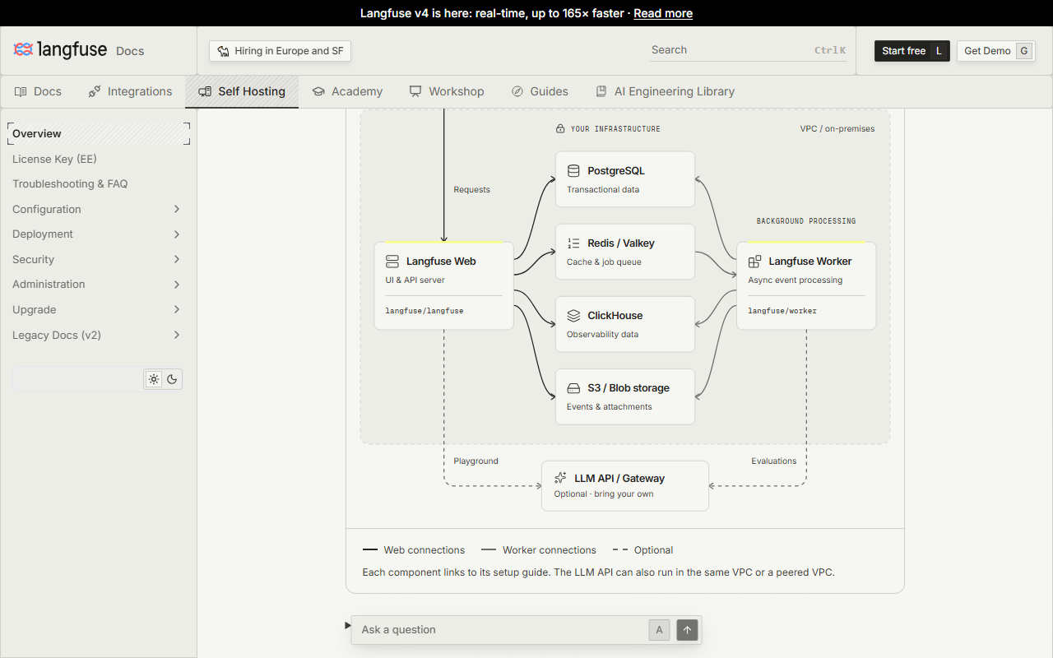Click the Self Hosting server icon
Viewport: 1053px width, 658px height.
point(205,91)
